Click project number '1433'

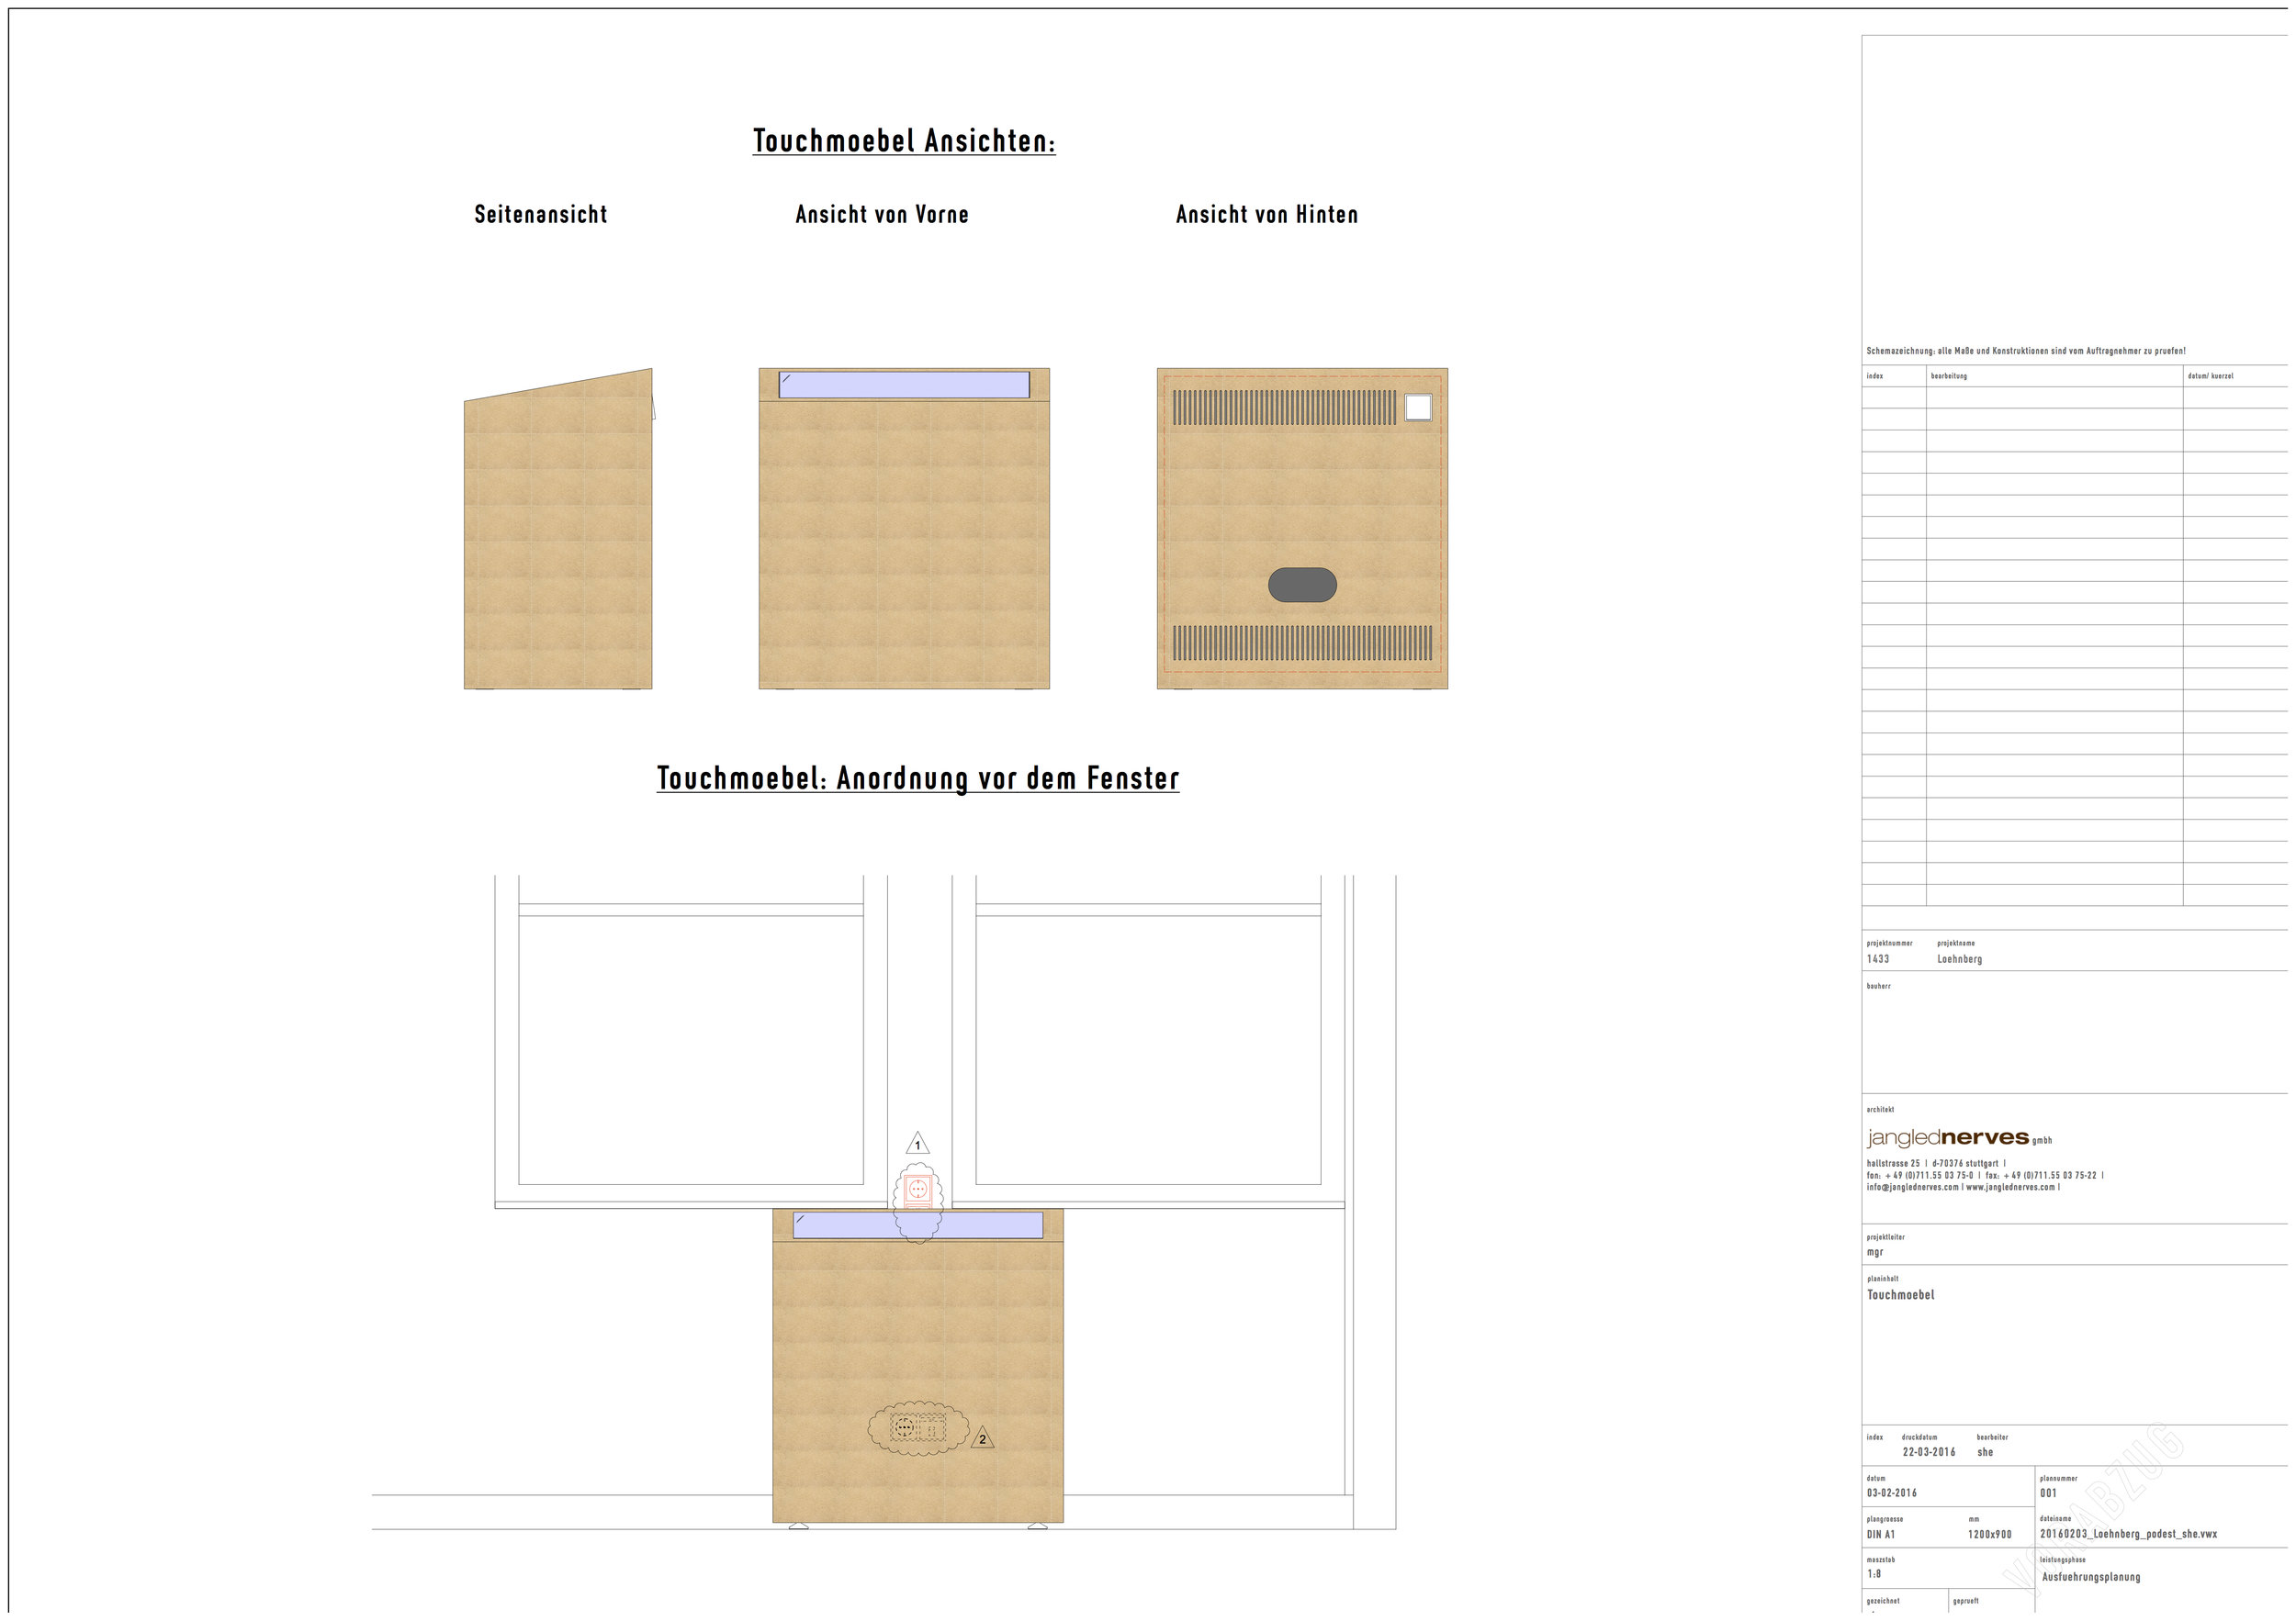(1877, 958)
